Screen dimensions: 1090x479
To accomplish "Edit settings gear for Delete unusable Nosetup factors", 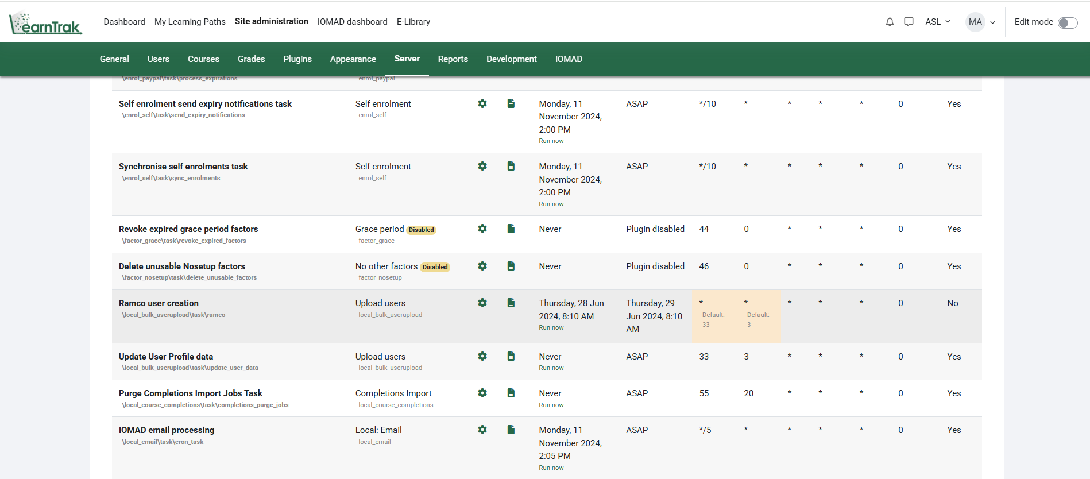I will (x=482, y=266).
